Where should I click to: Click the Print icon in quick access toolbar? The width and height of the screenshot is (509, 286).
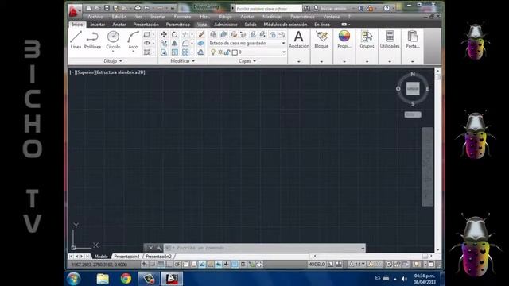coord(138,8)
